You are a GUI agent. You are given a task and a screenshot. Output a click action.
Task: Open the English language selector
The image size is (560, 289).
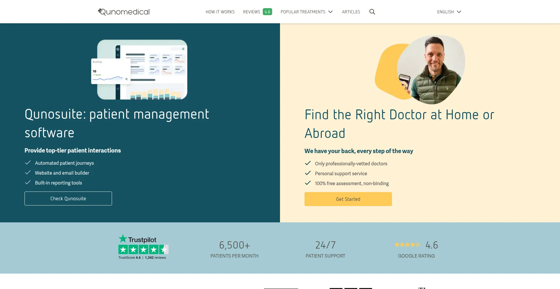(x=449, y=12)
